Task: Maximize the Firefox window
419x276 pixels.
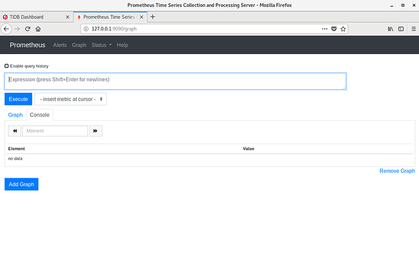Action: tap(403, 5)
